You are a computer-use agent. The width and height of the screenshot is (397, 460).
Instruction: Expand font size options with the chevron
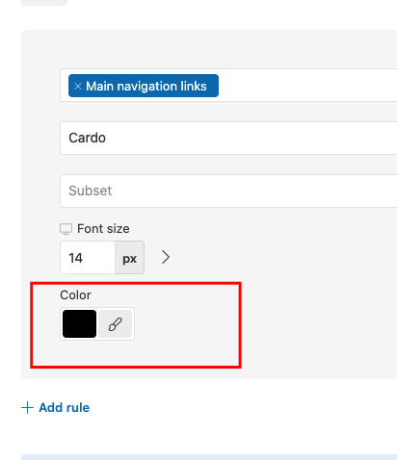point(166,257)
